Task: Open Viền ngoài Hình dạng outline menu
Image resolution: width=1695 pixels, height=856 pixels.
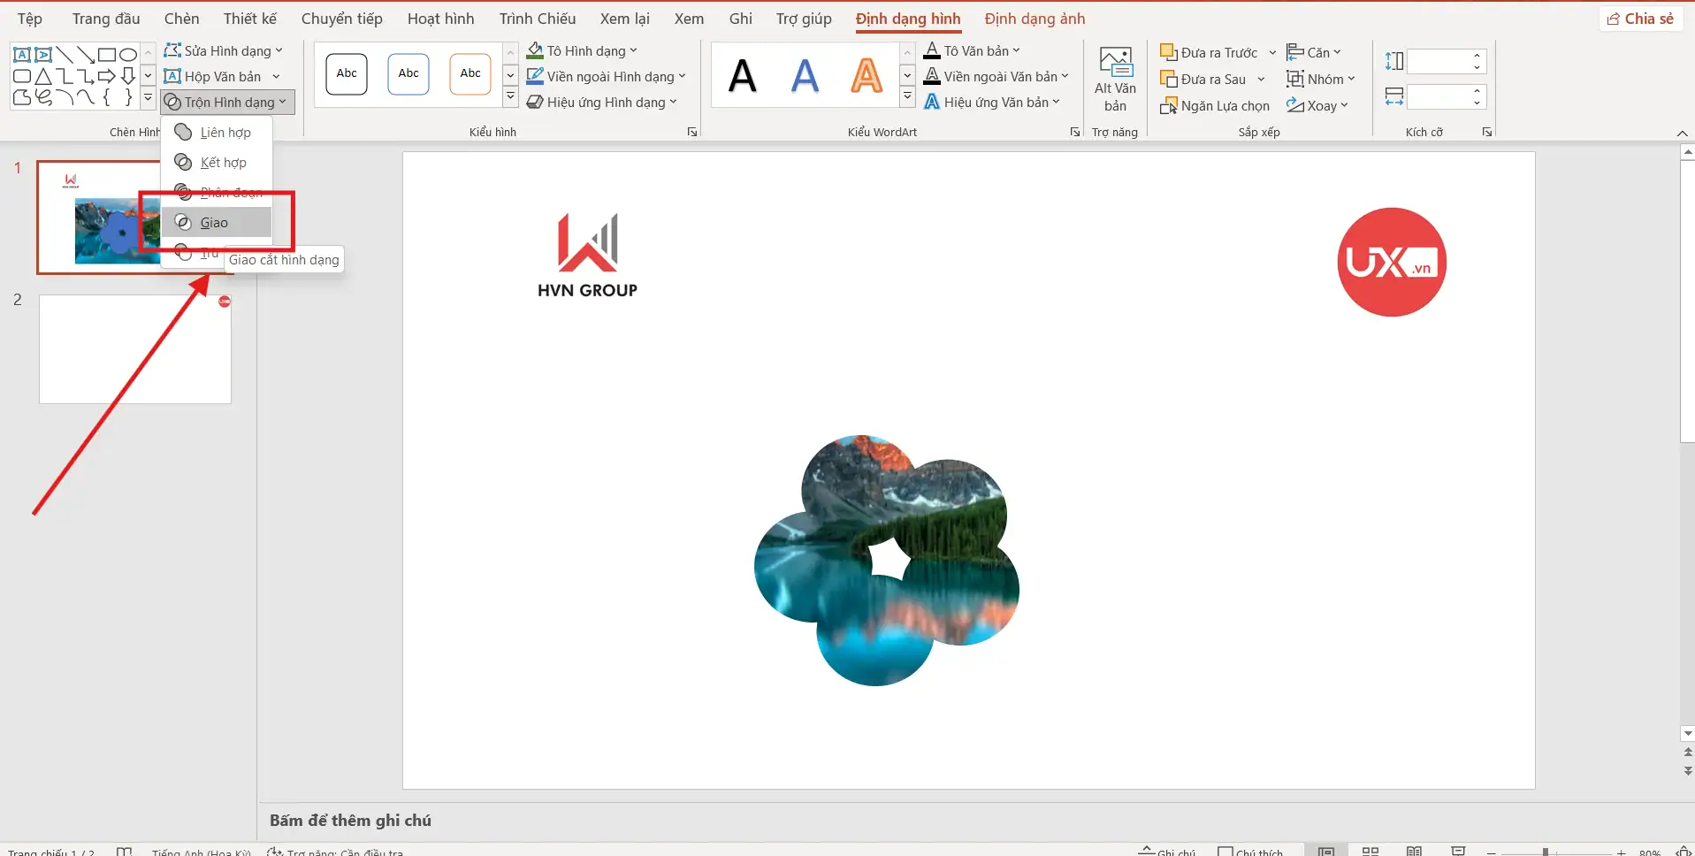Action: [x=607, y=77]
